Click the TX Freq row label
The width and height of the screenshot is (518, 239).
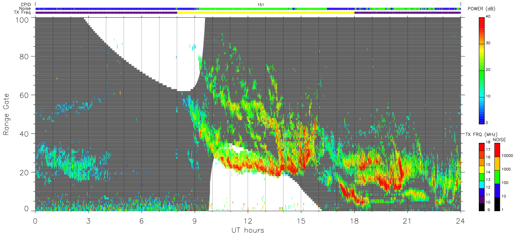click(x=23, y=13)
